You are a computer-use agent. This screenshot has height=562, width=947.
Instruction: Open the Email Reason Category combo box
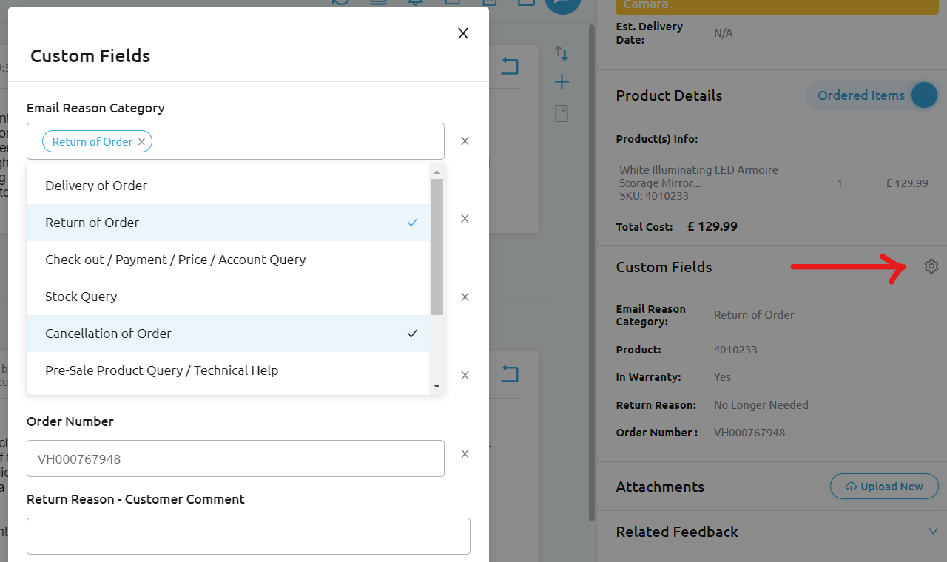[296, 141]
